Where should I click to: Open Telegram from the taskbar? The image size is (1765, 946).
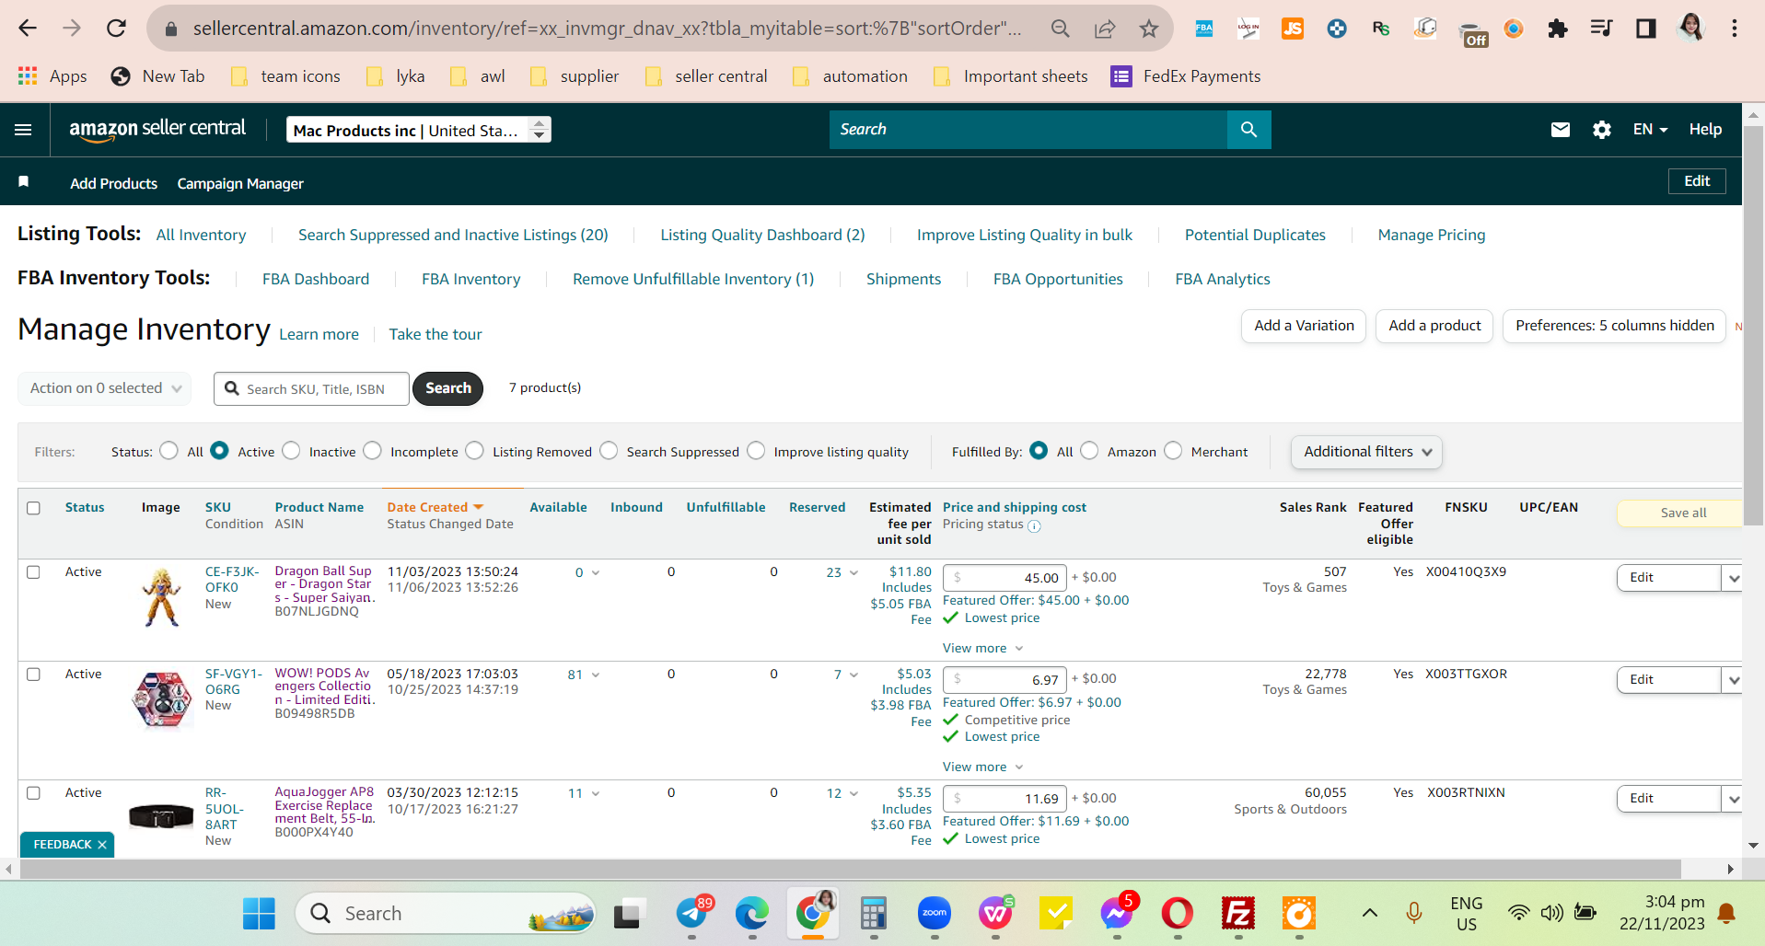(x=693, y=914)
